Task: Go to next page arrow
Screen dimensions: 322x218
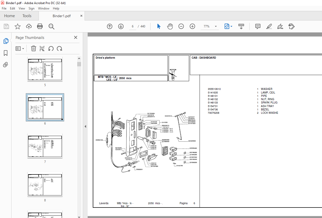Action: point(121,26)
